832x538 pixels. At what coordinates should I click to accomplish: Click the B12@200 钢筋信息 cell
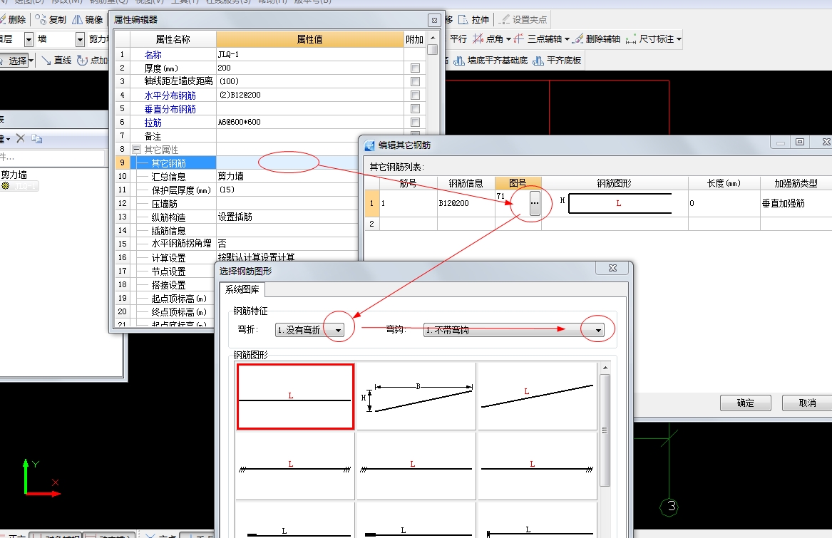click(466, 203)
